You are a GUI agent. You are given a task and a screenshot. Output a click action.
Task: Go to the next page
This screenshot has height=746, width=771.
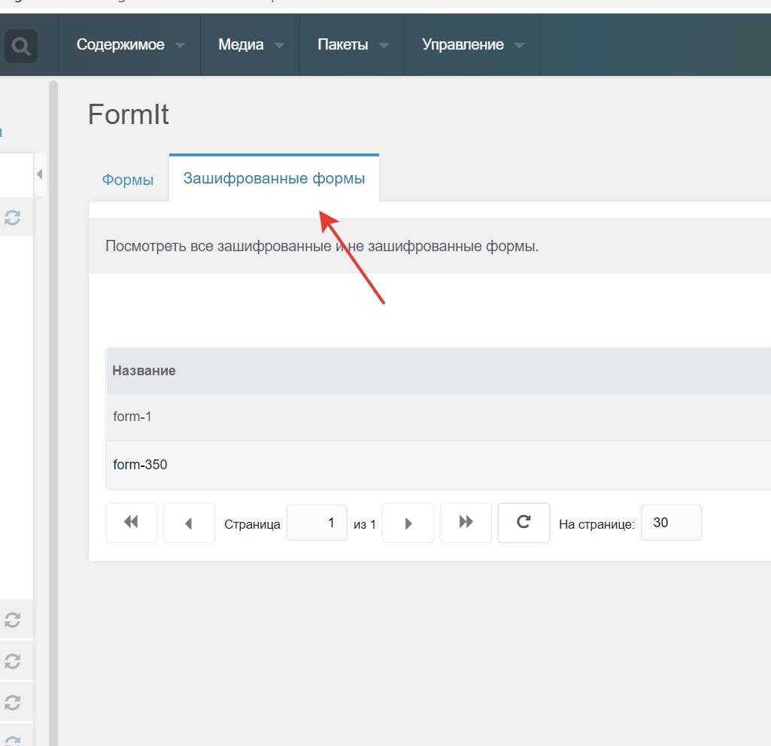tap(408, 523)
